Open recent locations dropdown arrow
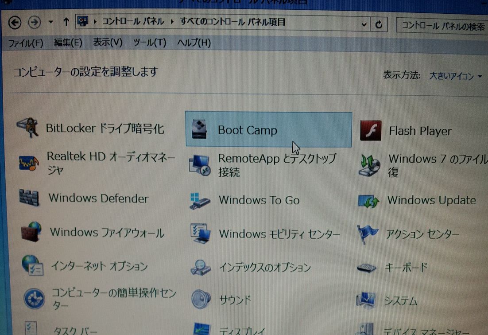This screenshot has height=335, width=488. [50, 22]
